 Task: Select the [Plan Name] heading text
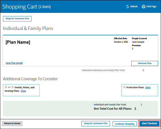[18, 42]
